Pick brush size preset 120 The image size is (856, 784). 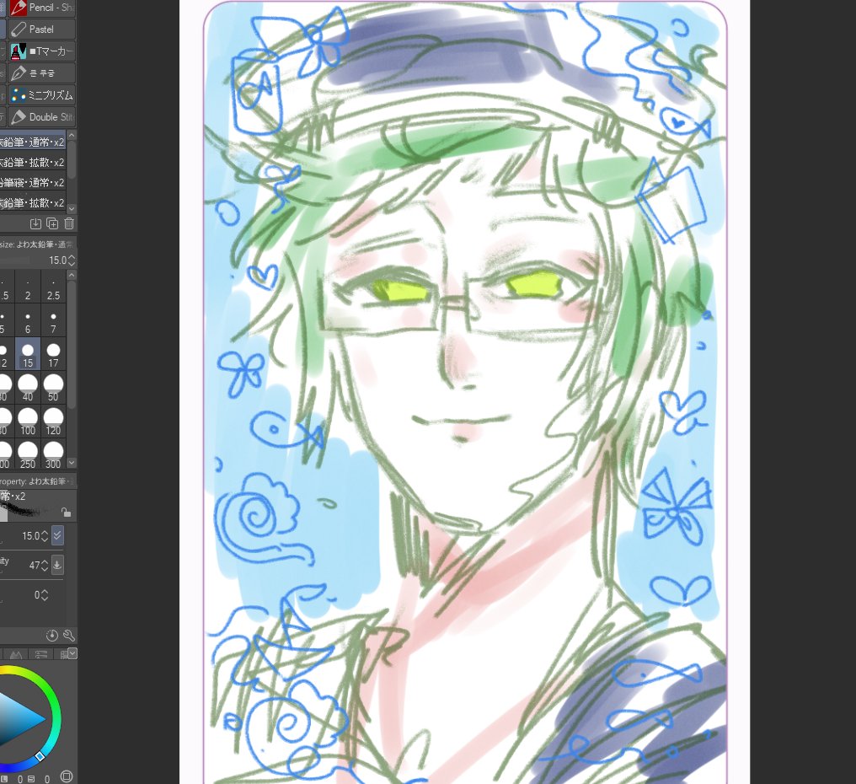(x=54, y=422)
